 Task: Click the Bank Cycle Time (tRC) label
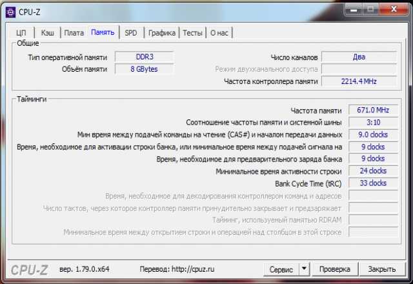click(308, 183)
